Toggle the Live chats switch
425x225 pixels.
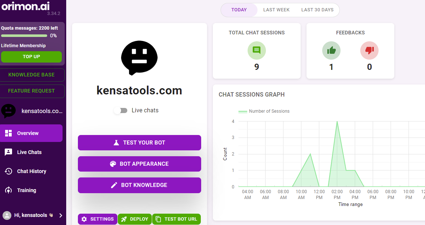[x=121, y=110]
